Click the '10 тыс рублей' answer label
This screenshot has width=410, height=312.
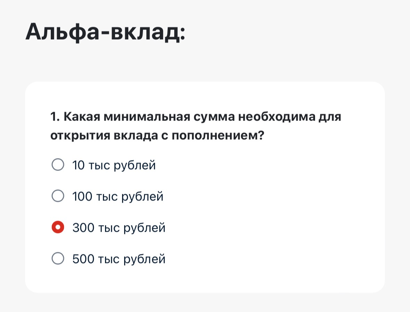pos(114,165)
